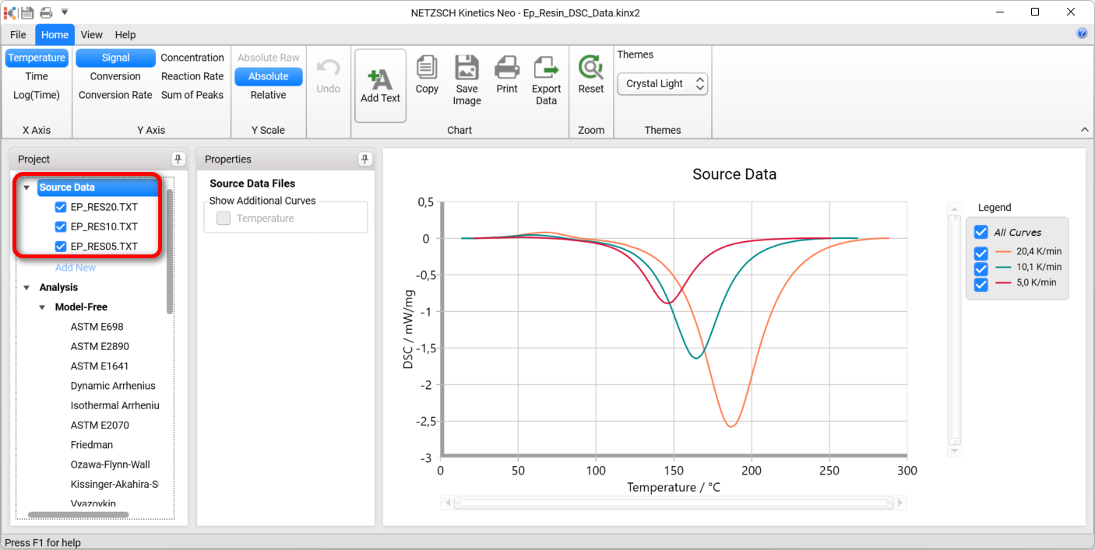Pin the Project panel
Viewport: 1095px width, 550px height.
[x=178, y=159]
